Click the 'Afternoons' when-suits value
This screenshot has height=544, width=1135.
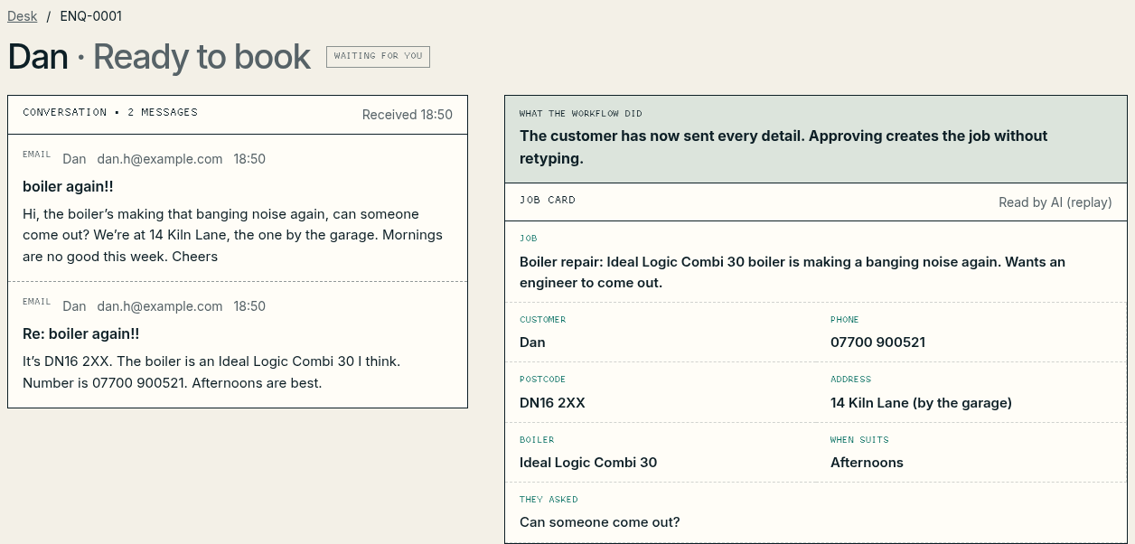pyautogui.click(x=867, y=463)
